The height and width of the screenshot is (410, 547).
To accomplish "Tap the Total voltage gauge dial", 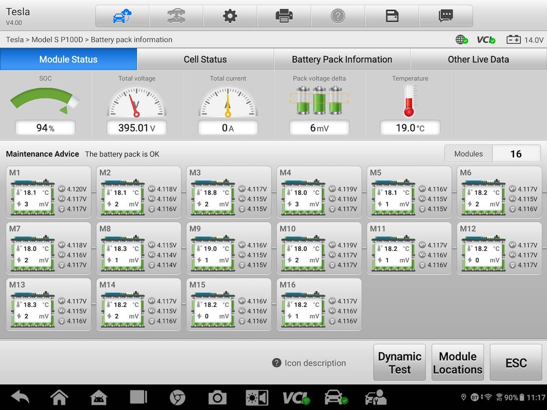I will coord(137,102).
